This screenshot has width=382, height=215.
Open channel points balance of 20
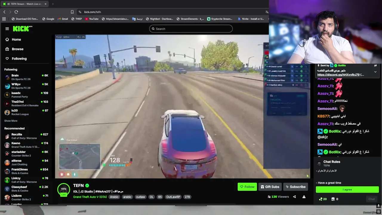click(323, 199)
